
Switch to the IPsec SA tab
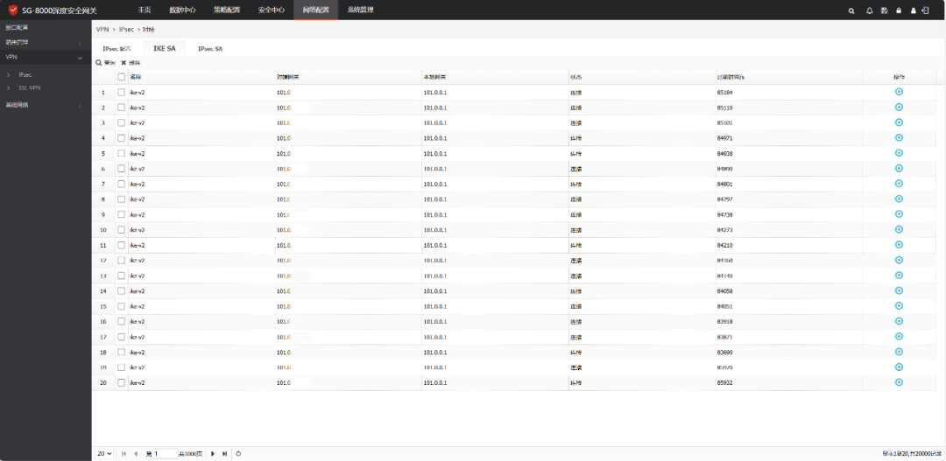(x=210, y=49)
